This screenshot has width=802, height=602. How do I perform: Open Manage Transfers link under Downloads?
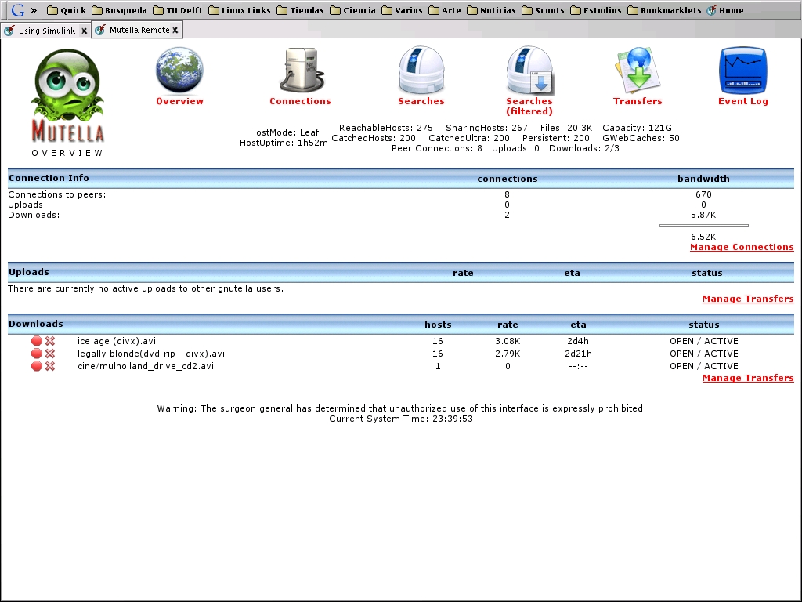click(748, 379)
